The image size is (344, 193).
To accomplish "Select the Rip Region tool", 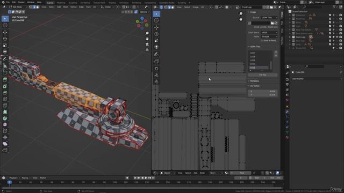I will 5,150.
